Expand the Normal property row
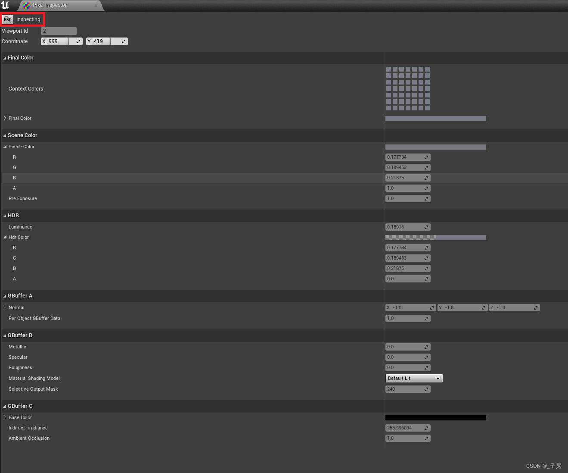This screenshot has height=473, width=568. [x=5, y=307]
